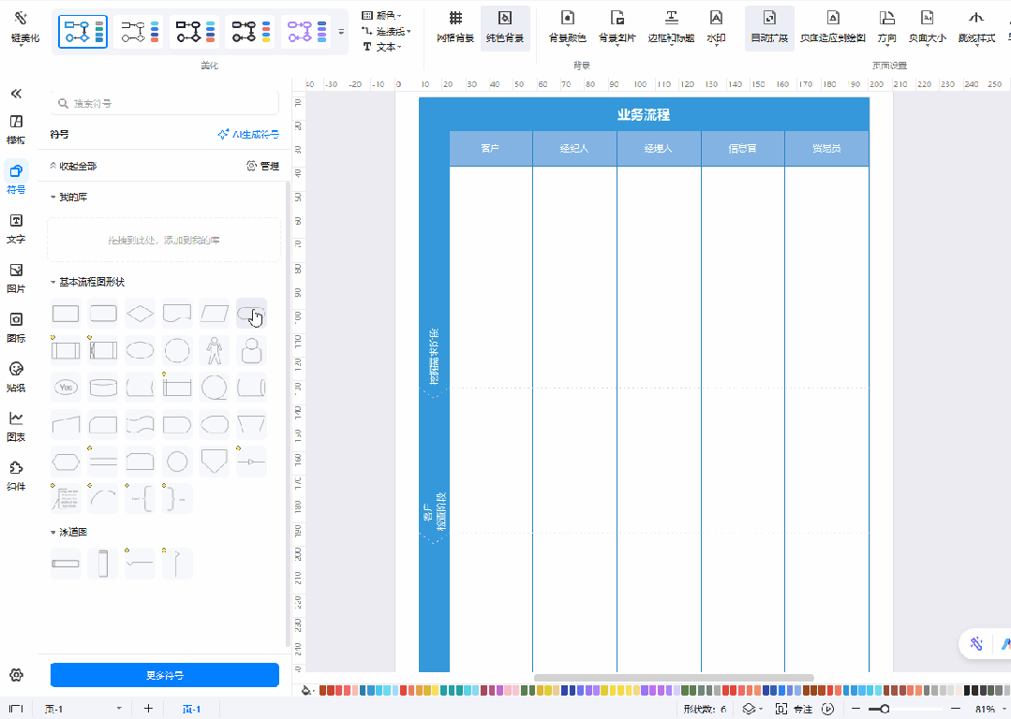Click the 背景颜色 background color icon
The height and width of the screenshot is (719, 1011).
click(567, 24)
